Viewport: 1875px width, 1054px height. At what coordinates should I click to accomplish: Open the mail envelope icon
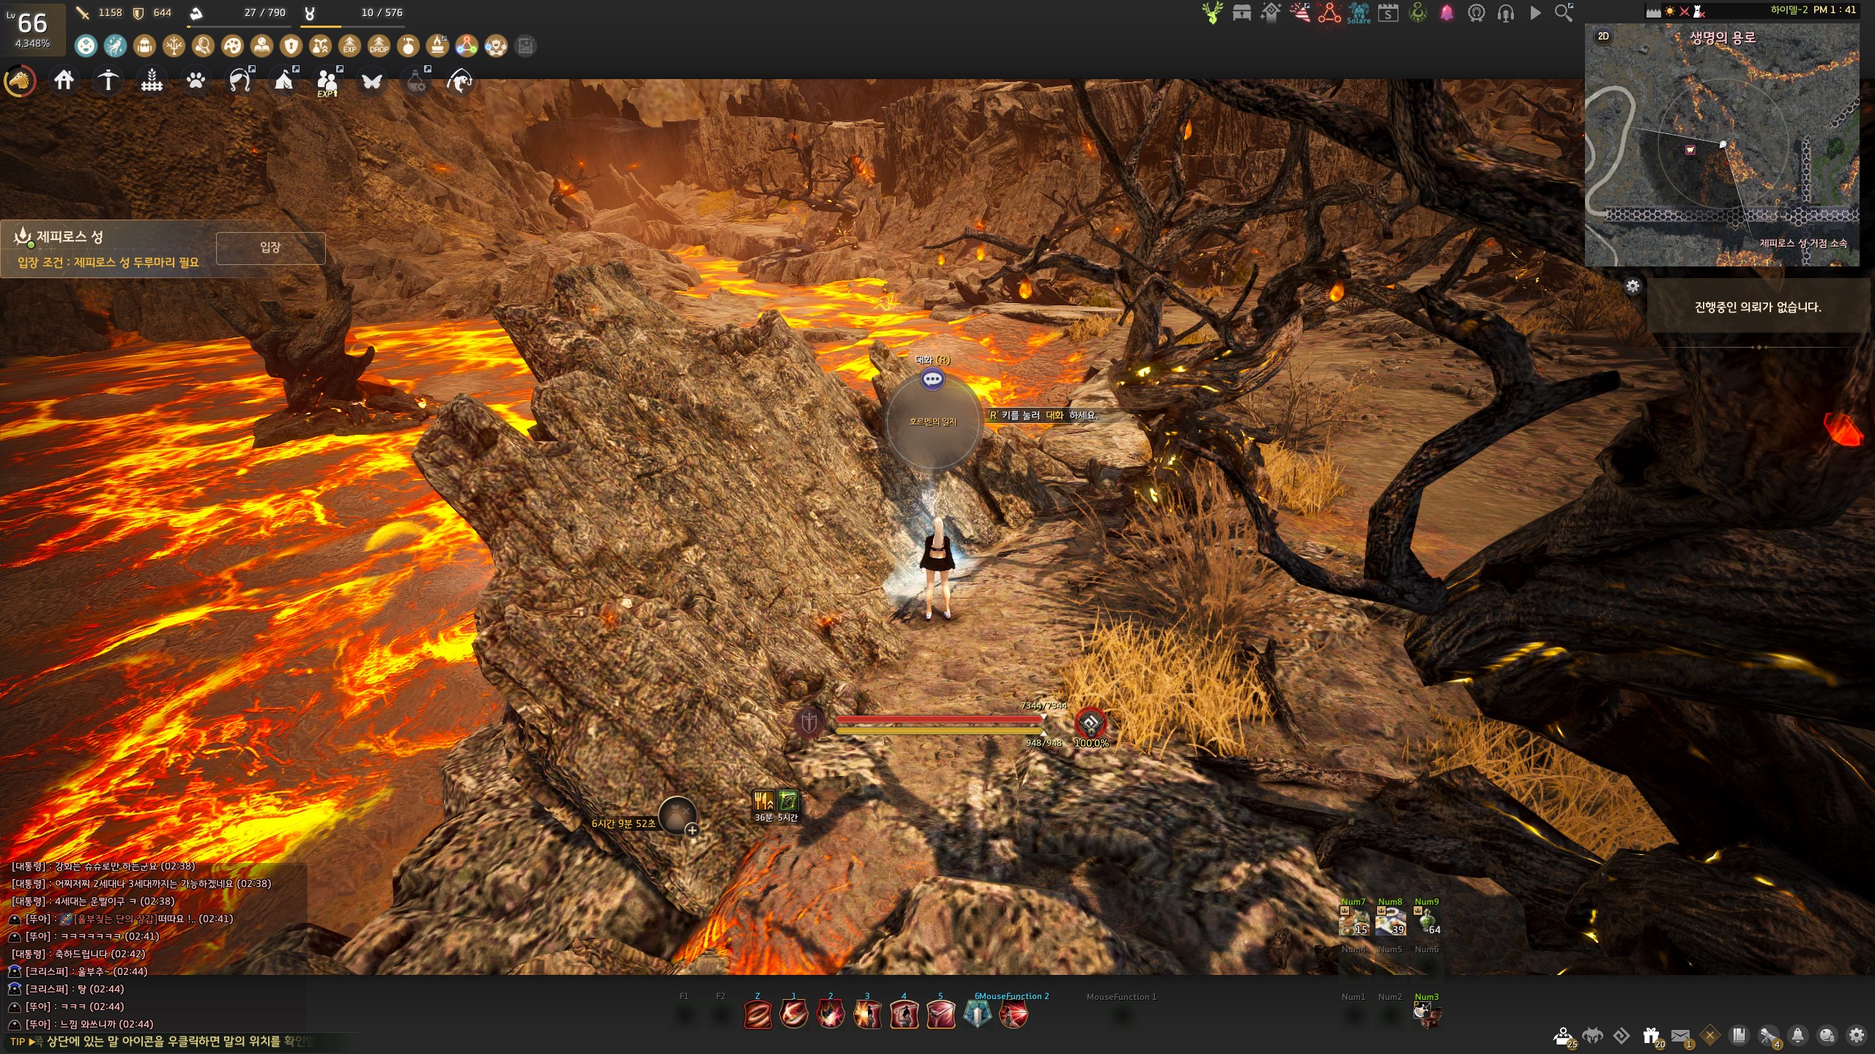(1681, 1036)
